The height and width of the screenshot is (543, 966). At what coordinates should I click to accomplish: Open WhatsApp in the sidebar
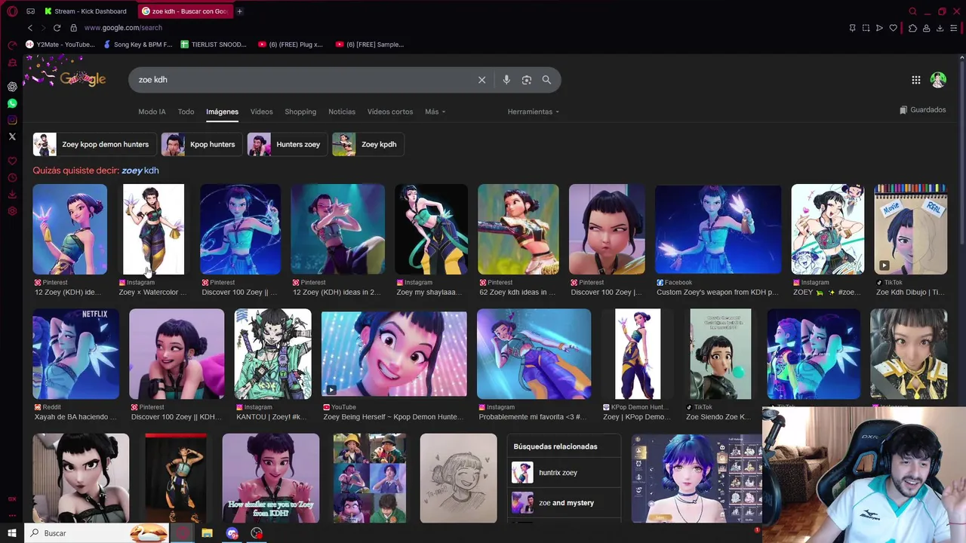tap(12, 103)
